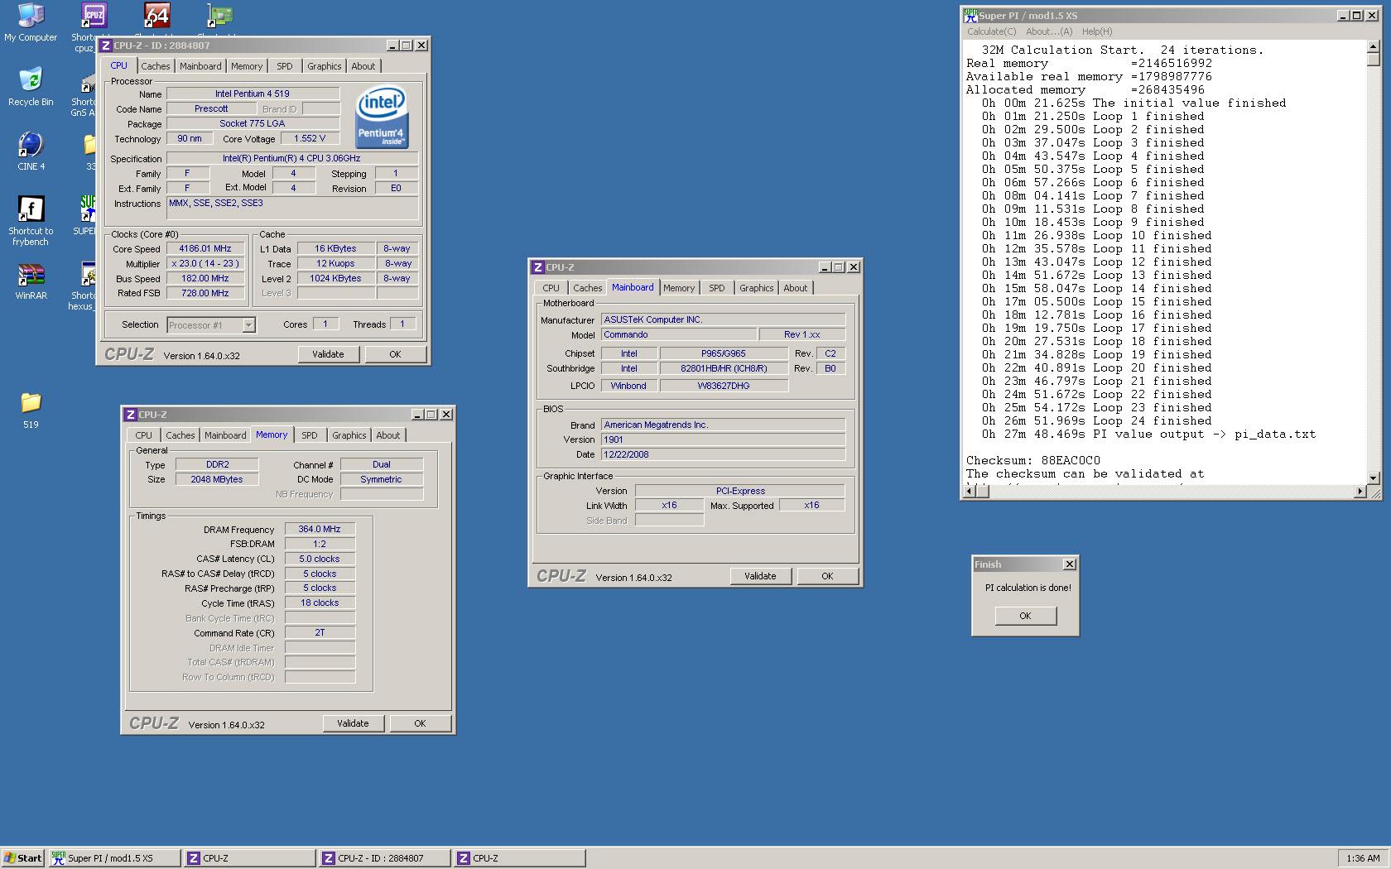
Task: Click the BIOS Date field 12/22/2008
Action: 723,454
